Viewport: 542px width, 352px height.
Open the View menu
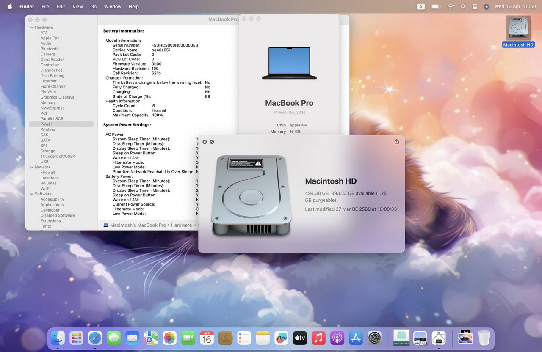pos(78,7)
